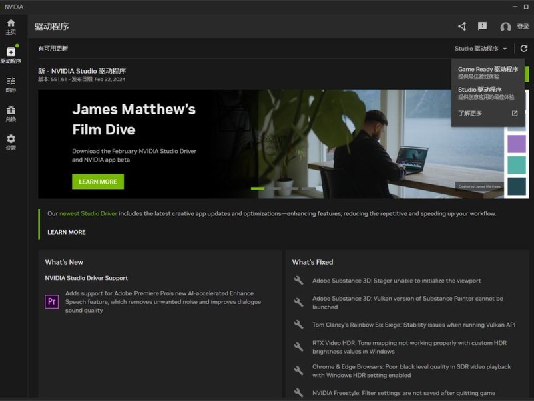Click the What's Fixed heading
Image resolution: width=534 pixels, height=401 pixels.
click(312, 262)
